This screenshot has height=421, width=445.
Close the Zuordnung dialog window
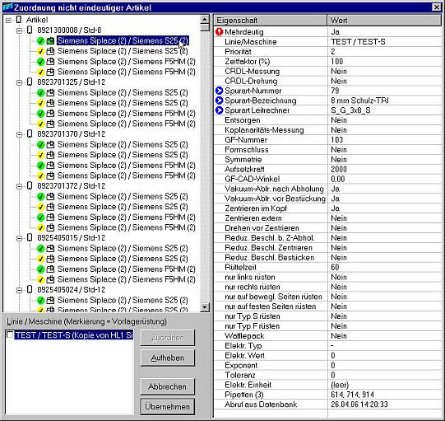(436, 7)
